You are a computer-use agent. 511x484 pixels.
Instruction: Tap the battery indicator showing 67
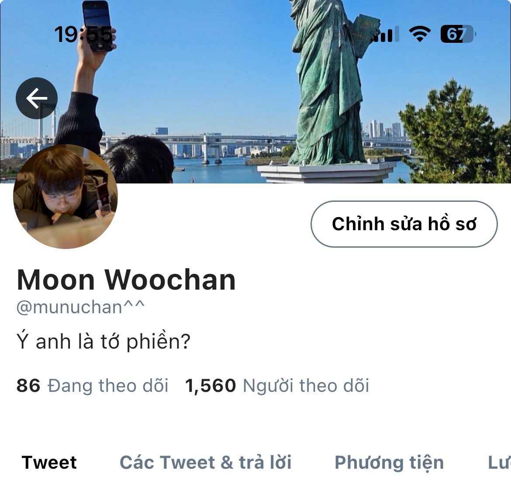point(458,34)
